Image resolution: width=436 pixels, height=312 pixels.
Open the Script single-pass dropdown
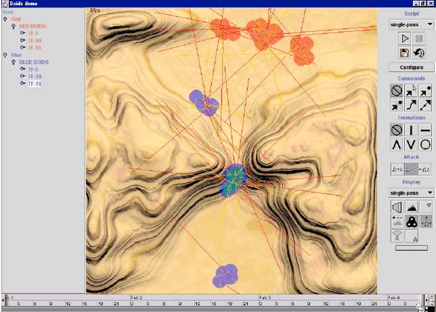(x=411, y=25)
